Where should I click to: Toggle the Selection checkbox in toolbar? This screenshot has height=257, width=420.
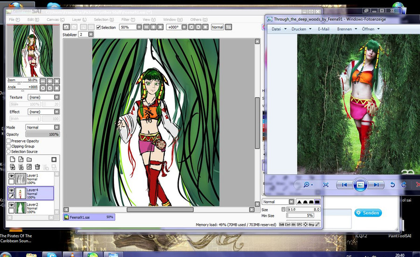pyautogui.click(x=98, y=28)
